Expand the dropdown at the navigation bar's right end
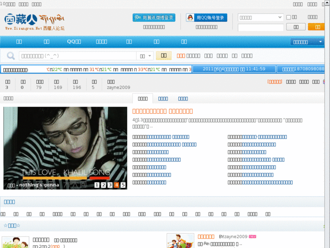Viewport: 330px width, 248px height. point(307,42)
